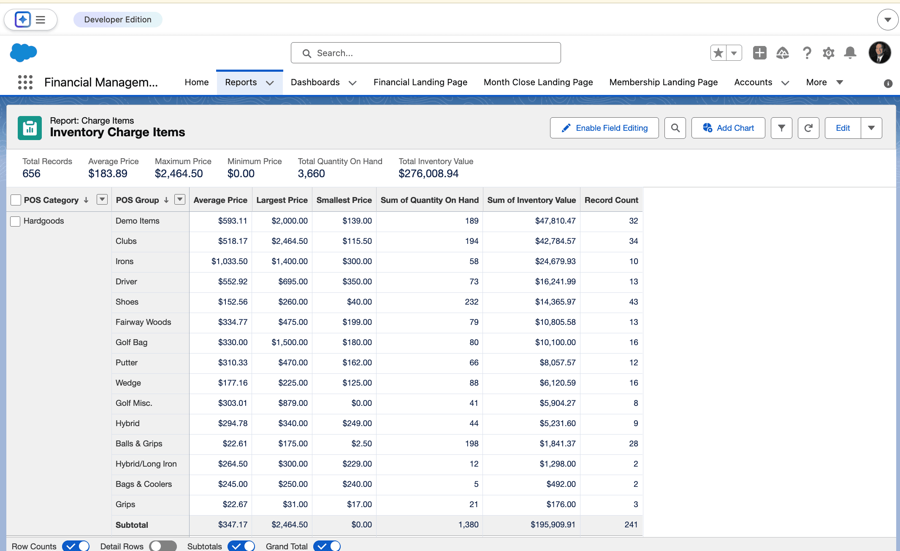Click the Add Chart button
Screen dimensions: 900x551
728,128
